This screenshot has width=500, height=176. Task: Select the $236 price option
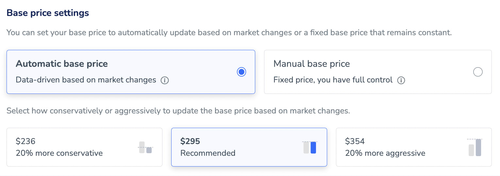tap(25, 141)
